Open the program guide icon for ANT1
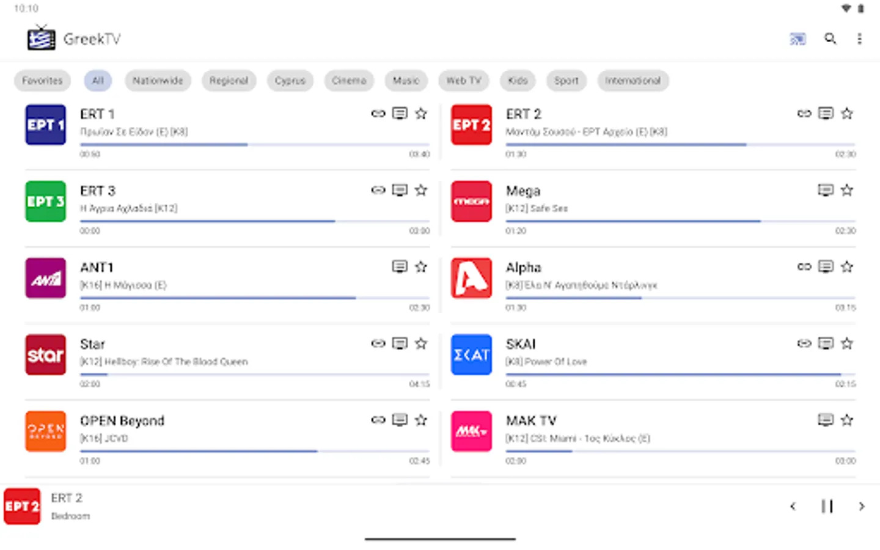The width and height of the screenshot is (880, 550). [x=400, y=266]
